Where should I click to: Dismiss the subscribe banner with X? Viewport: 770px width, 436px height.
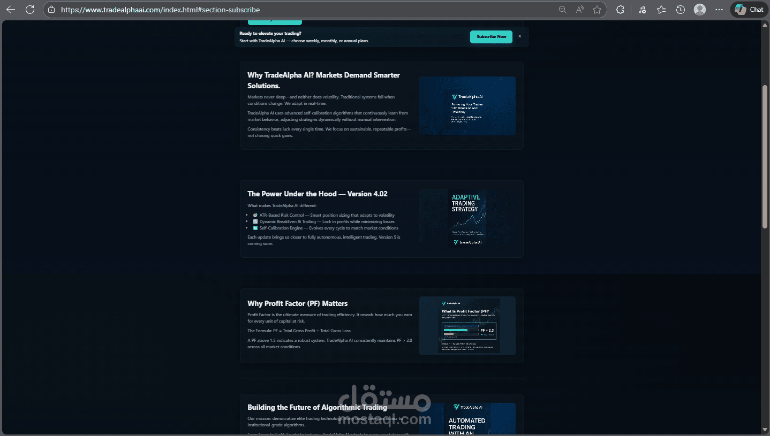coord(519,36)
